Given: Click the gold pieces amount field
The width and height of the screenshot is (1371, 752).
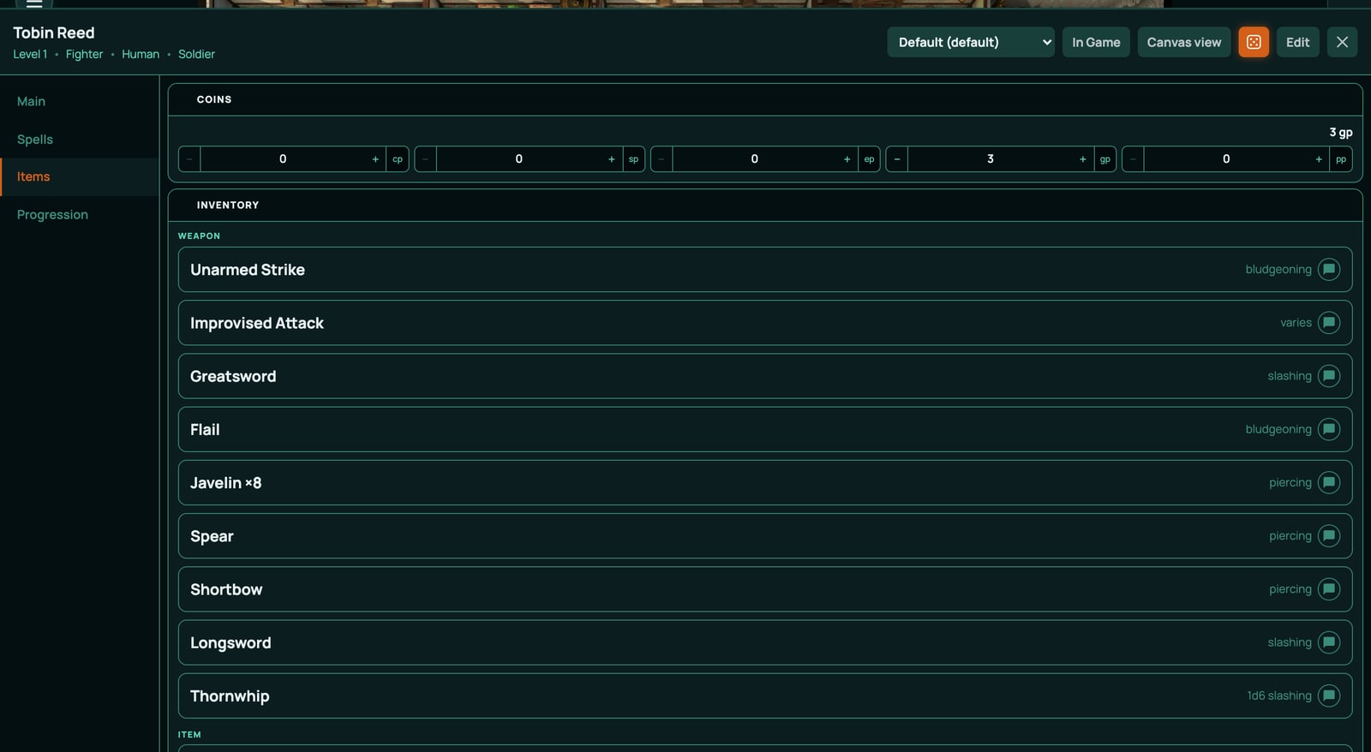Looking at the screenshot, I should tap(991, 159).
